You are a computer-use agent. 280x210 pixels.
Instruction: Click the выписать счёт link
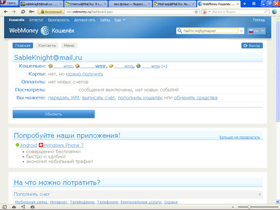point(98,98)
